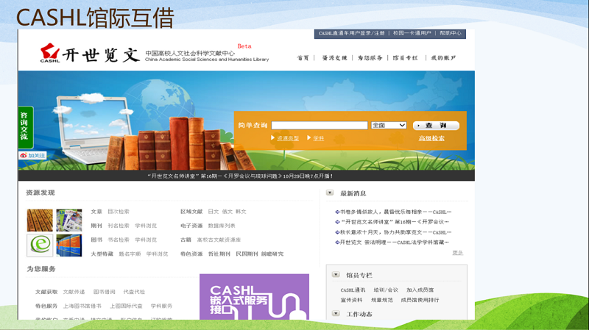Open CASHL直通车用户登录/注册 link

(352, 33)
